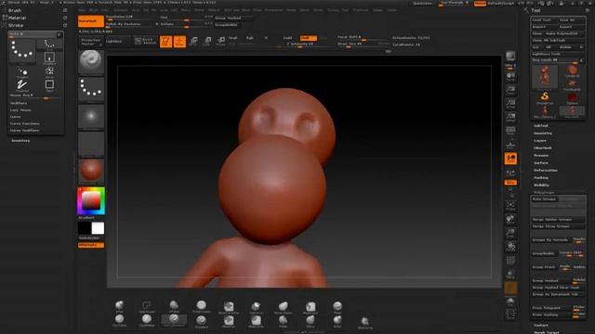Open the current brush thumbnail picker
Screen dimensions: 595x334
(x=91, y=61)
